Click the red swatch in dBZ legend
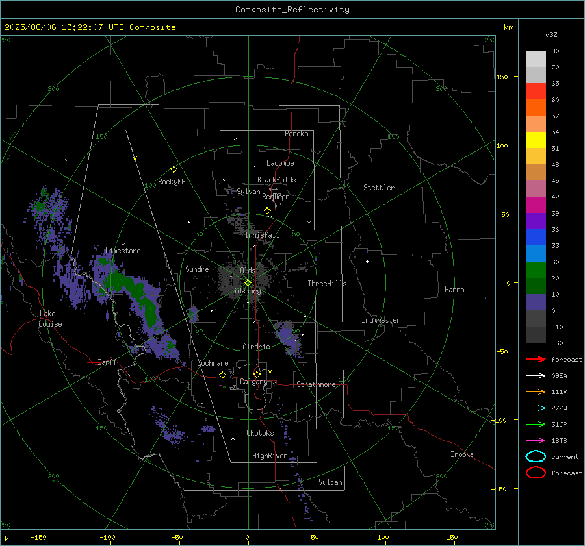The image size is (585, 546). tap(536, 92)
